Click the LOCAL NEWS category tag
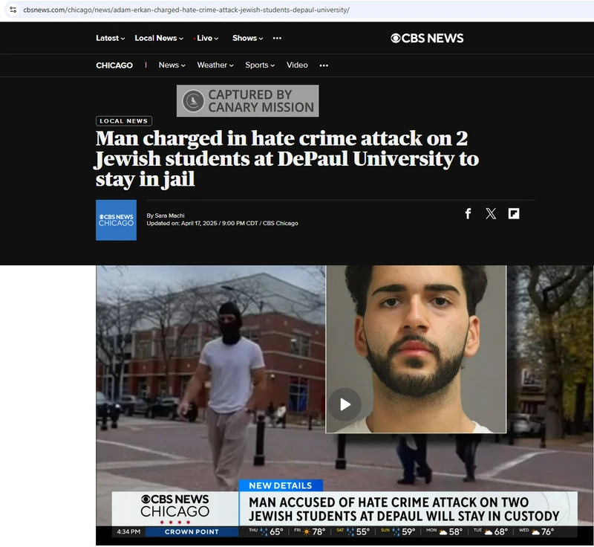 [124, 121]
